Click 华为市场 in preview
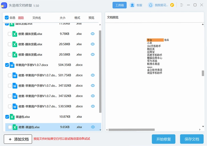207x146 pixels. [x=152, y=61]
